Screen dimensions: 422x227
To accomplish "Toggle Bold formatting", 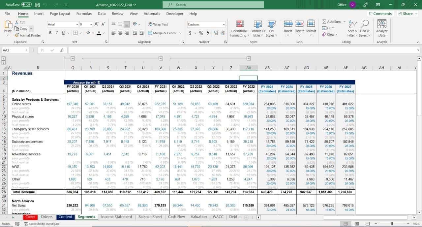I will (x=50, y=33).
